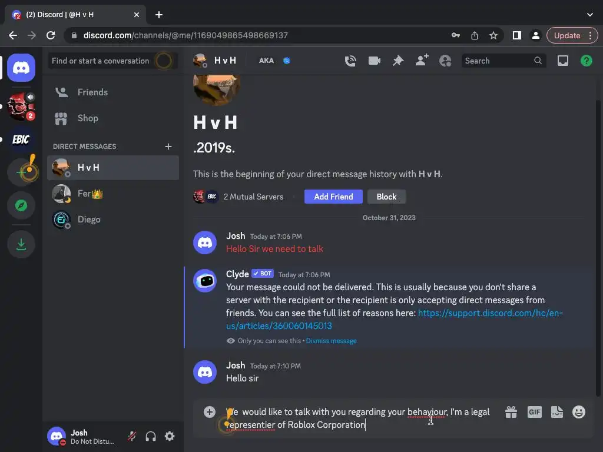Toggle headphones deafen

151,436
